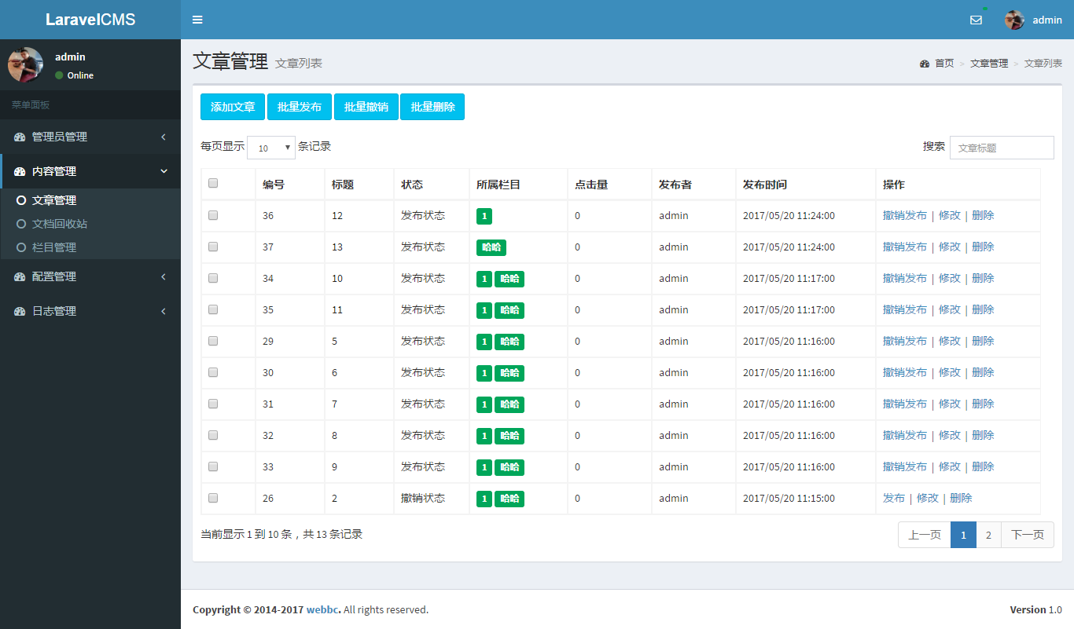This screenshot has height=629, width=1074.
Task: Click the breadcrumb dashboard icon next to 首页
Action: (925, 64)
